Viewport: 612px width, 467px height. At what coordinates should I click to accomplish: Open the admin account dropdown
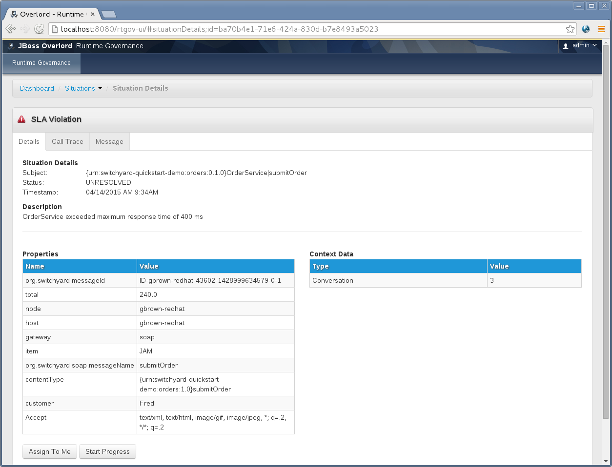[581, 45]
